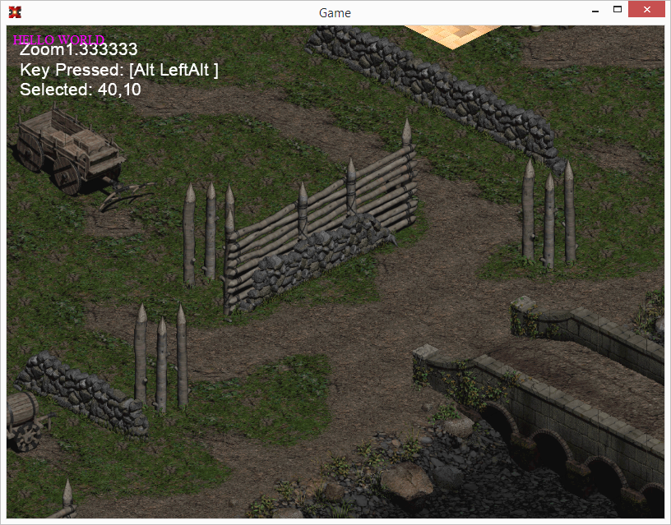Click the Selected: 40,10 label
The image size is (671, 525).
tap(81, 90)
